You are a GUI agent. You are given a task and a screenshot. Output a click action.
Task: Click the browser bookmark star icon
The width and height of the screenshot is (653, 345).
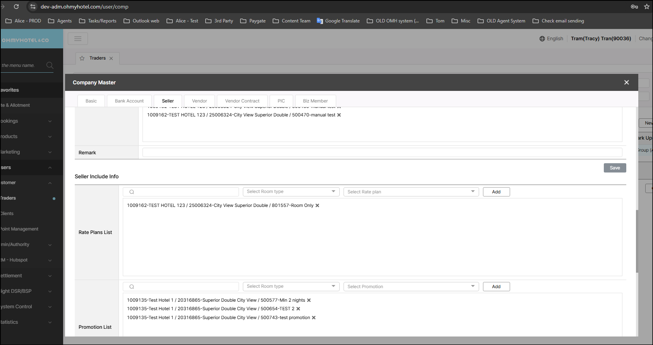coord(646,7)
